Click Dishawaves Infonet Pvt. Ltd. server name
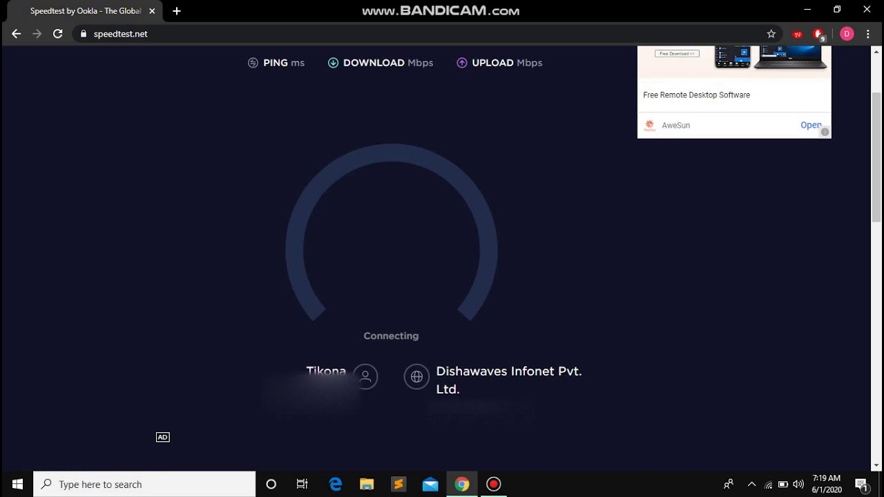The image size is (884, 497). tap(509, 380)
